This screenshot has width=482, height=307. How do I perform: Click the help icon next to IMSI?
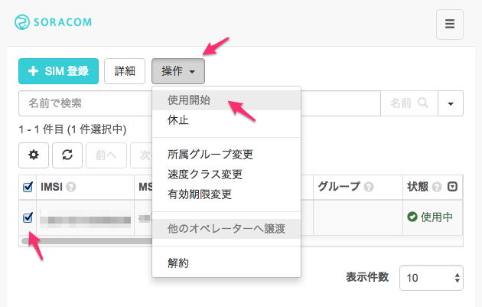click(x=70, y=187)
